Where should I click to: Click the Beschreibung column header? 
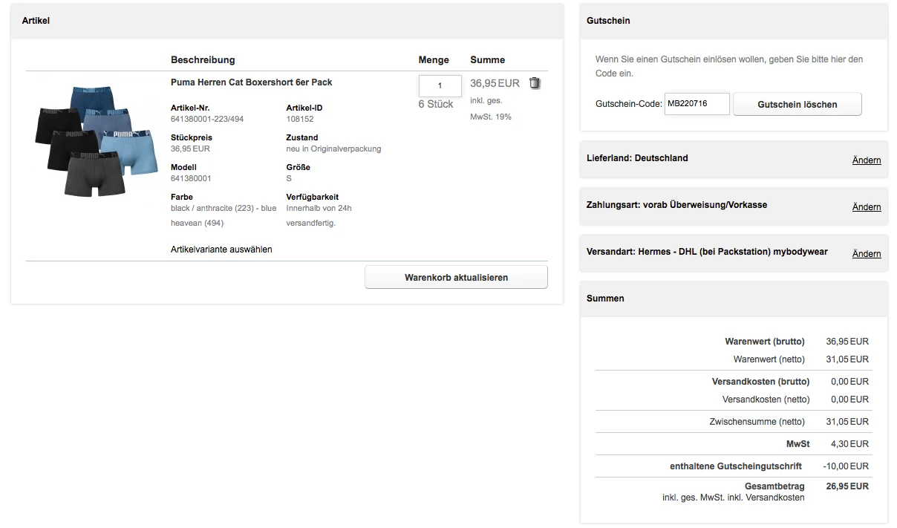click(203, 60)
